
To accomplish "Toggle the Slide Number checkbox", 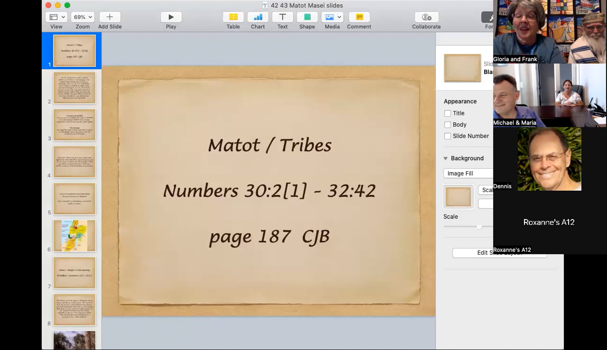I will 447,136.
